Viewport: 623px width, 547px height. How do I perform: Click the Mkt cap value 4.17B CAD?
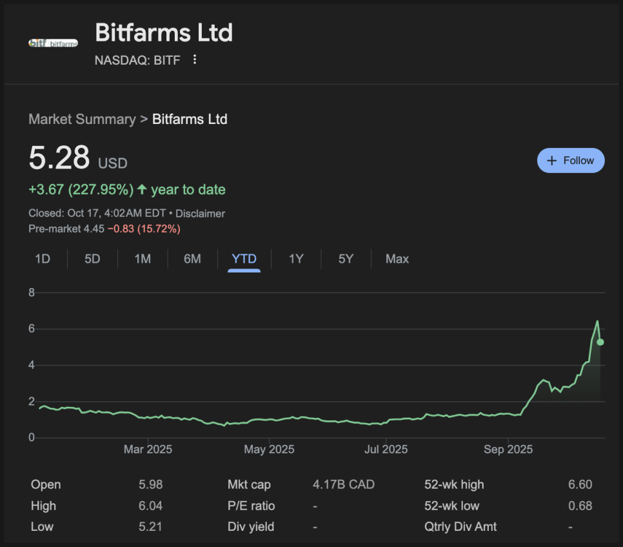coord(343,485)
